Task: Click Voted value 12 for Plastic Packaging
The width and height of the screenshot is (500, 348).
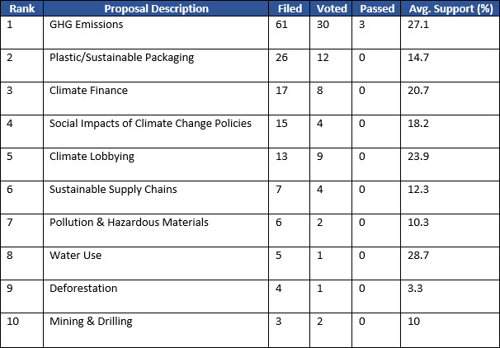Action: [x=323, y=58]
